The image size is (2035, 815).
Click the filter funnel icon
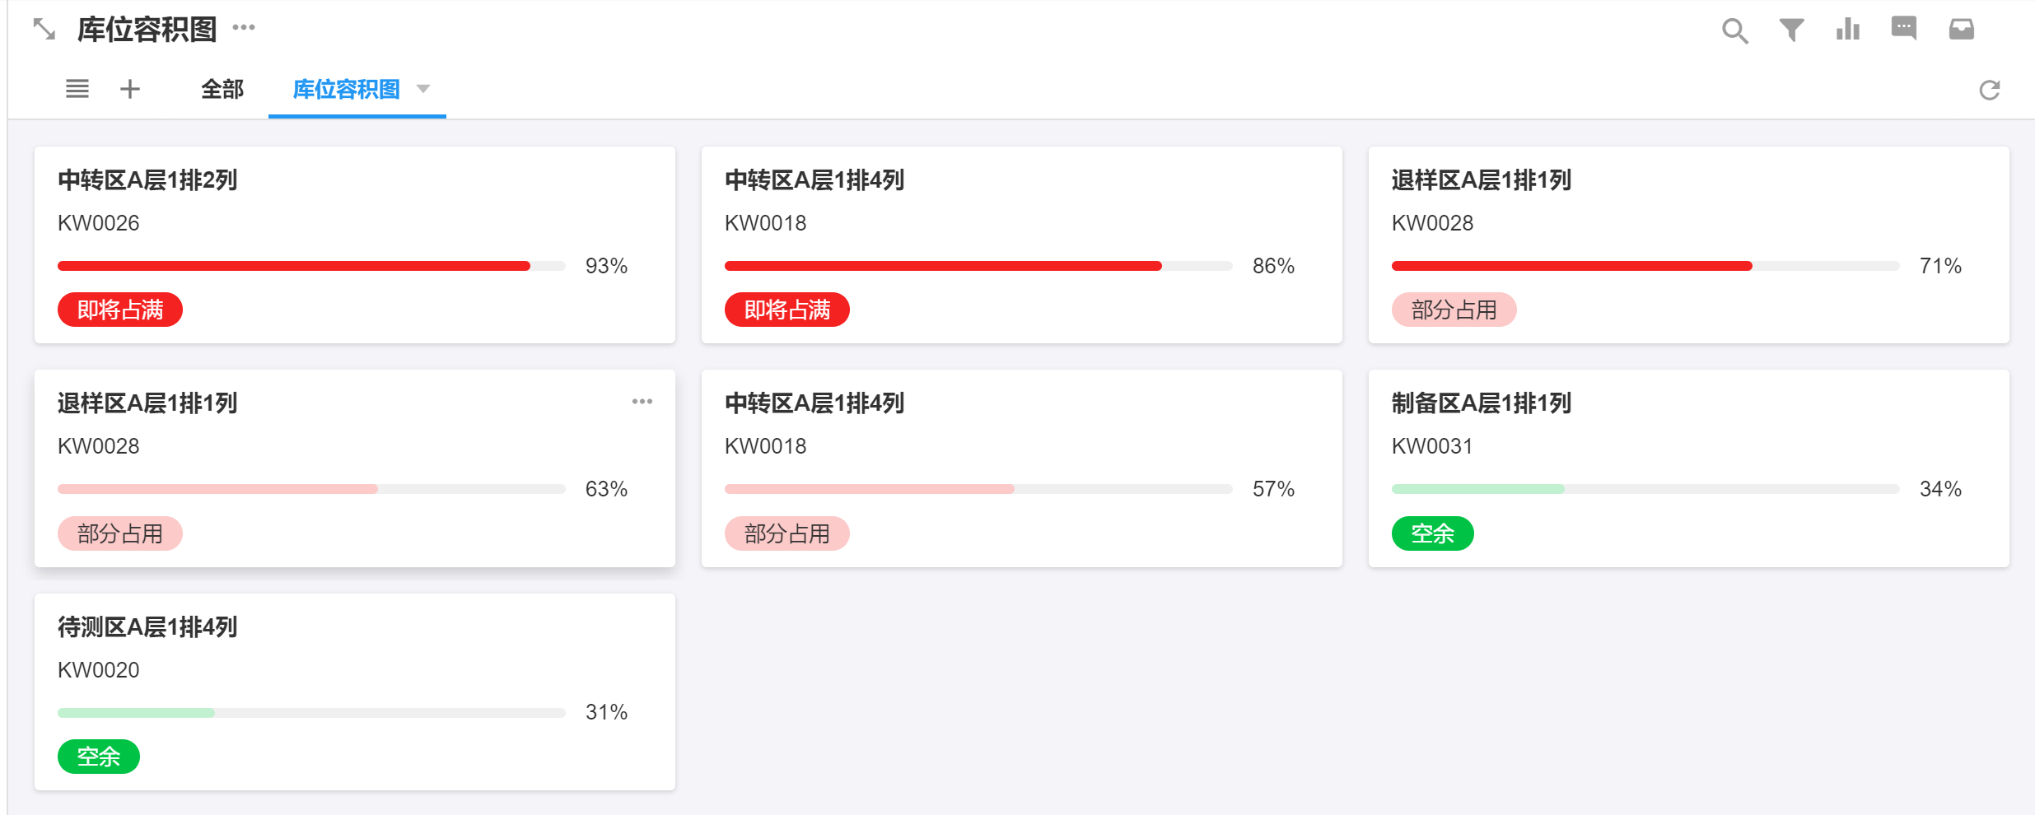(1791, 30)
